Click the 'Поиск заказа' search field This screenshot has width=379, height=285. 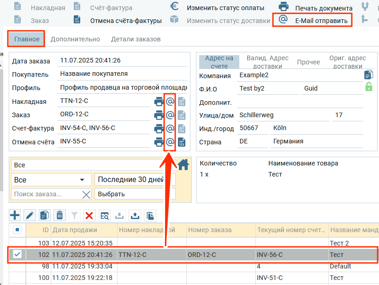pos(46,194)
